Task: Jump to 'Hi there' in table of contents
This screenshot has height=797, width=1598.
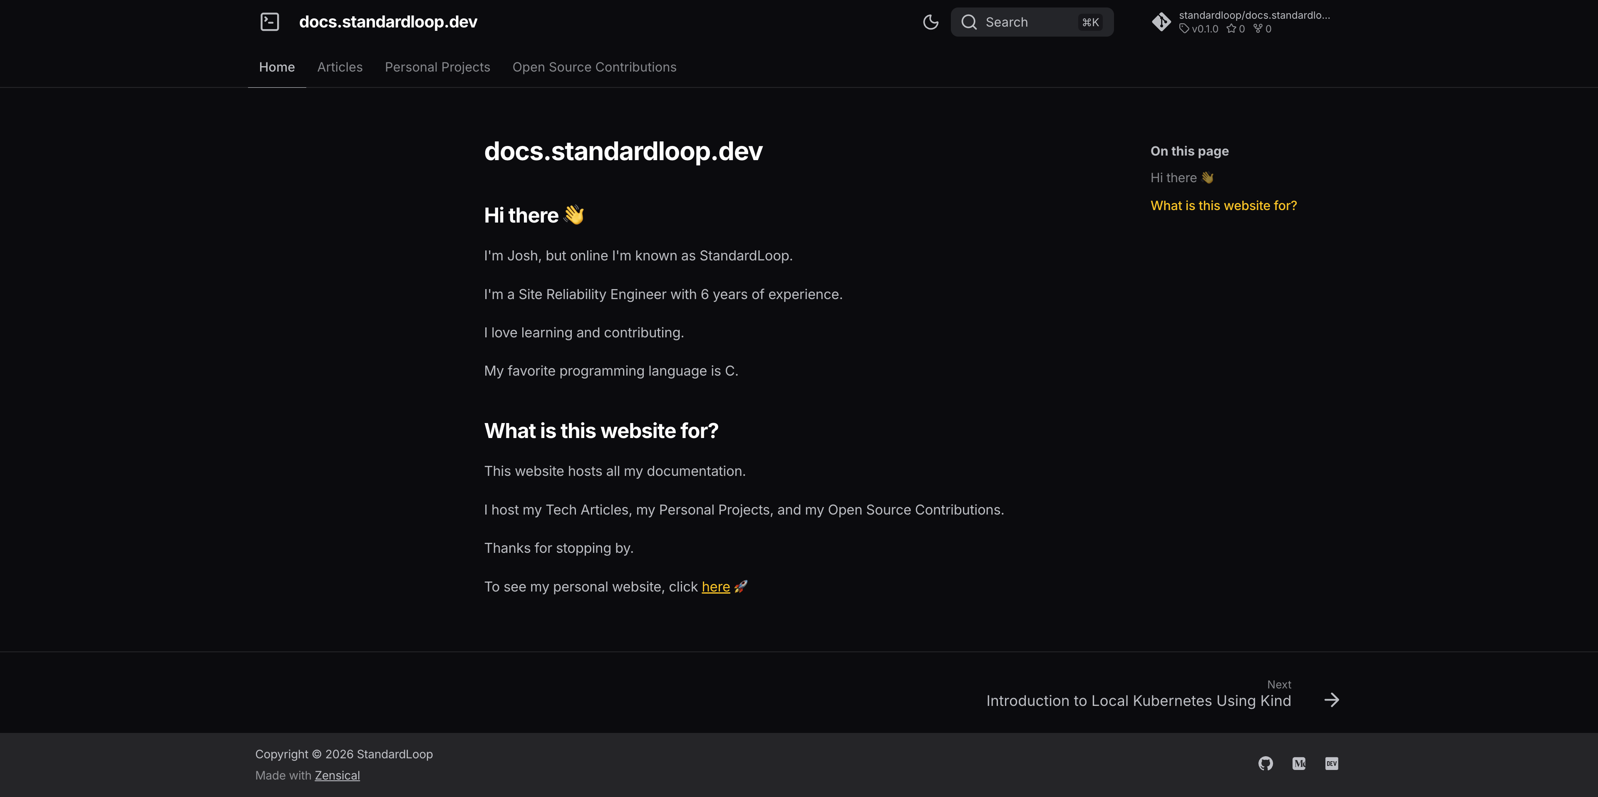Action: (x=1182, y=178)
